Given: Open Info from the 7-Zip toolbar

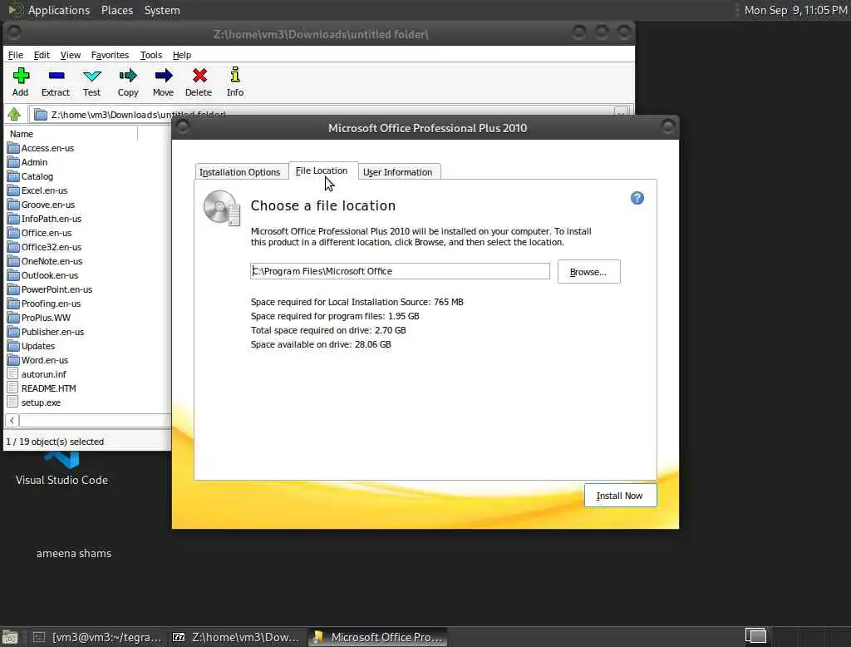Looking at the screenshot, I should pyautogui.click(x=235, y=74).
